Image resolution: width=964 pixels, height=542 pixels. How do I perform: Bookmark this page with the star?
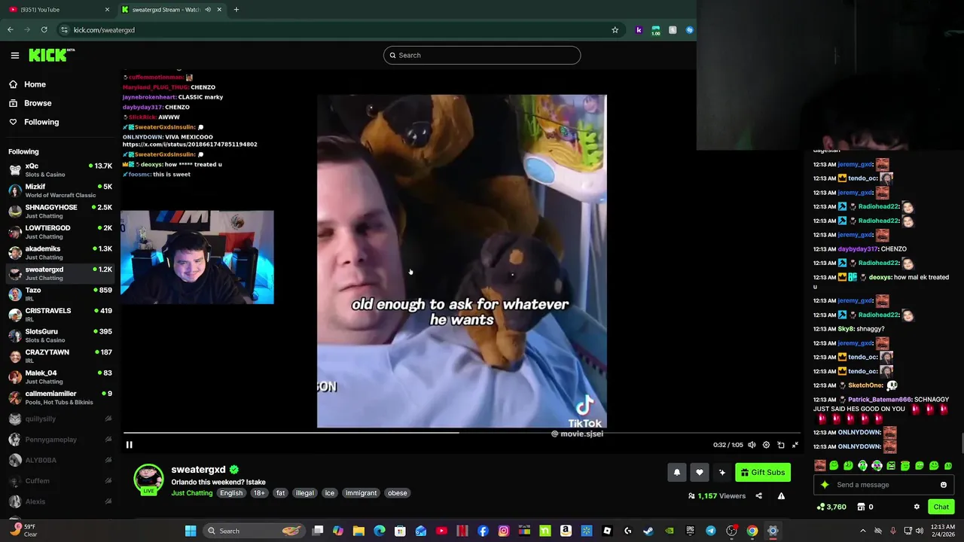tap(615, 29)
